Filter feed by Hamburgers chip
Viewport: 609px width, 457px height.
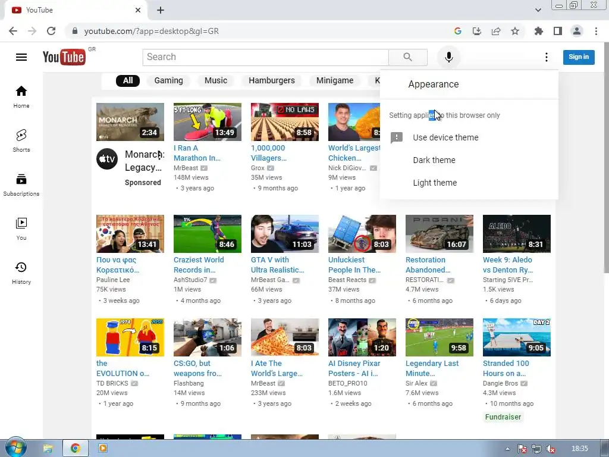tap(272, 80)
